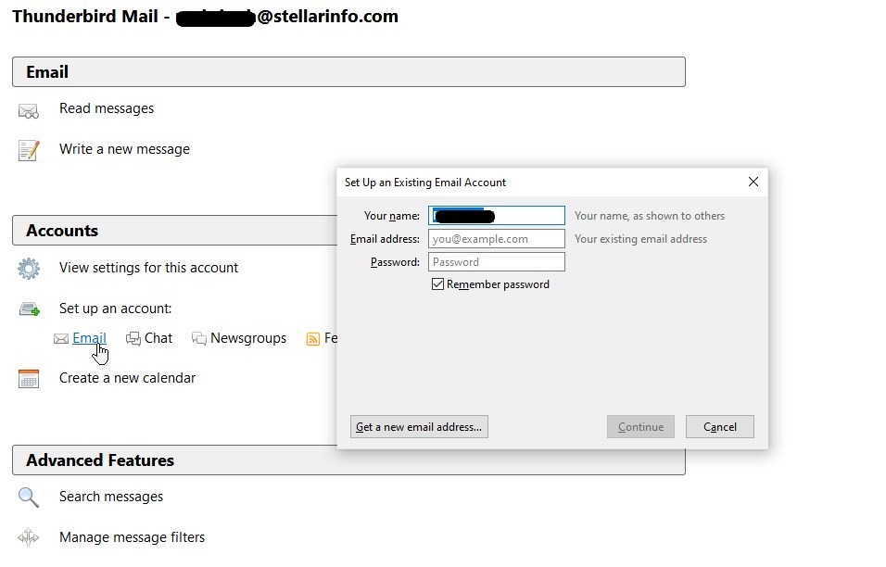The height and width of the screenshot is (567, 886).
Task: Open View settings for this account
Action: (x=148, y=268)
